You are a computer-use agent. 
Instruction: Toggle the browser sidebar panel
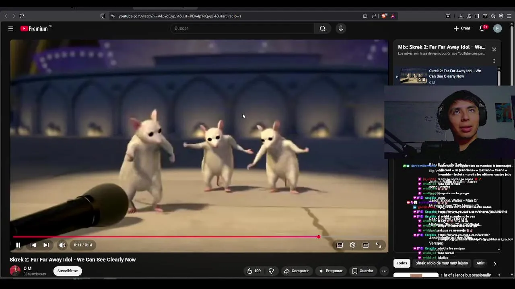coord(477,16)
